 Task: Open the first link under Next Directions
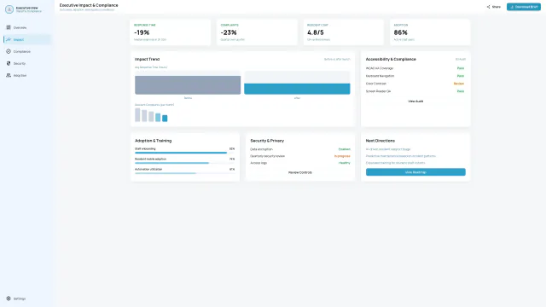388,149
